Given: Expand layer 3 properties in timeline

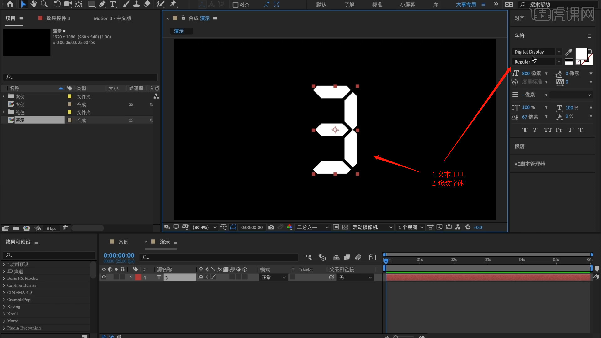Looking at the screenshot, I should click(x=131, y=278).
